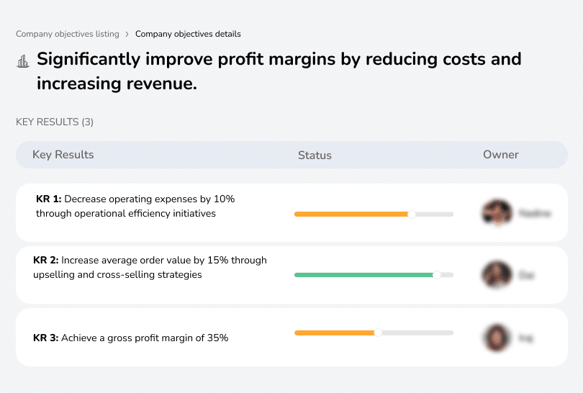Click the KR 2 owner's blurred name
The image size is (583, 393).
(x=526, y=275)
